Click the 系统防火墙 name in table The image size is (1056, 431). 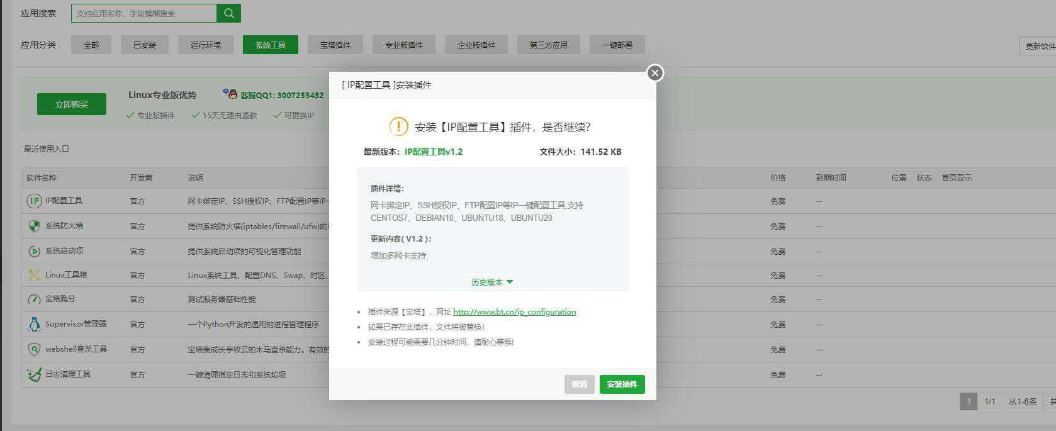coord(64,226)
